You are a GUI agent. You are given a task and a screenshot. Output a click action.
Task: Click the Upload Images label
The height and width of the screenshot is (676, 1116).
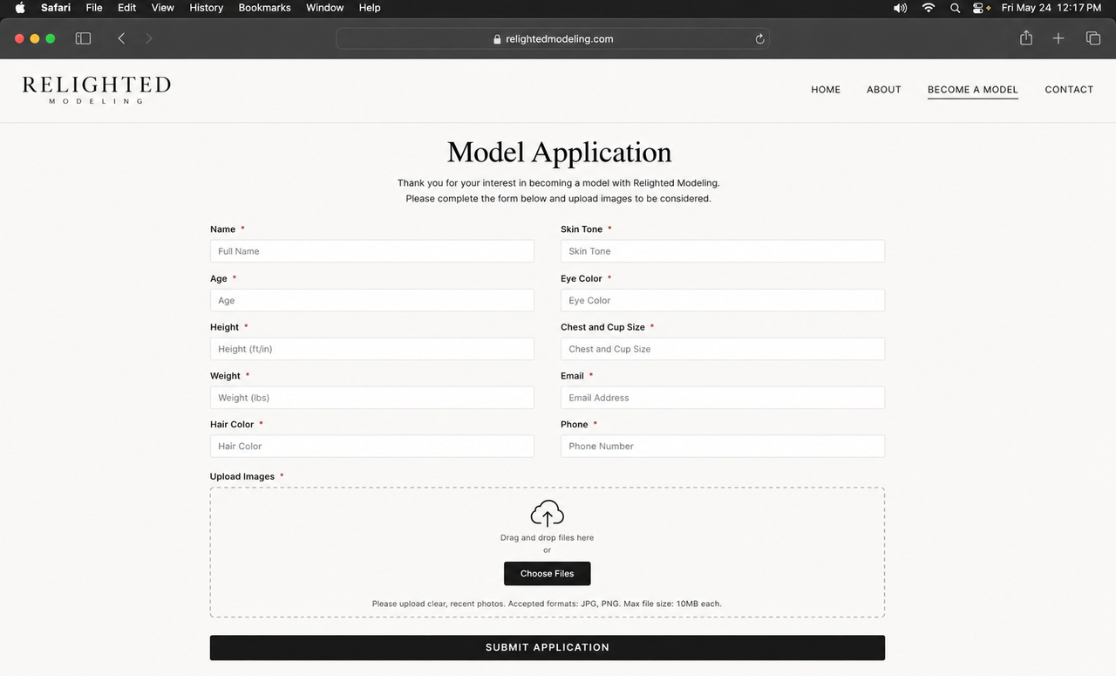(x=242, y=476)
